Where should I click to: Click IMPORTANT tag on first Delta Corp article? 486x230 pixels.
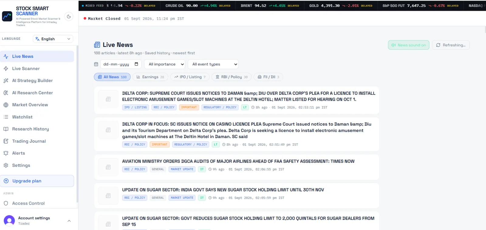[189, 107]
